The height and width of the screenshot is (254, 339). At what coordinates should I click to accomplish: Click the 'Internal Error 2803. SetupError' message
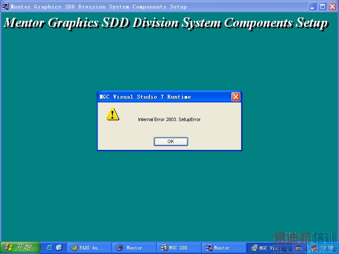coord(169,119)
